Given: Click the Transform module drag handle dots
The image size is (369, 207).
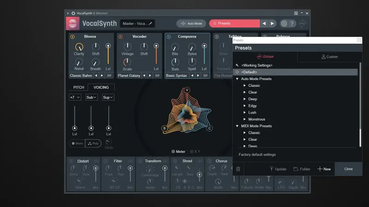Looking at the screenshot, I should 165,161.
